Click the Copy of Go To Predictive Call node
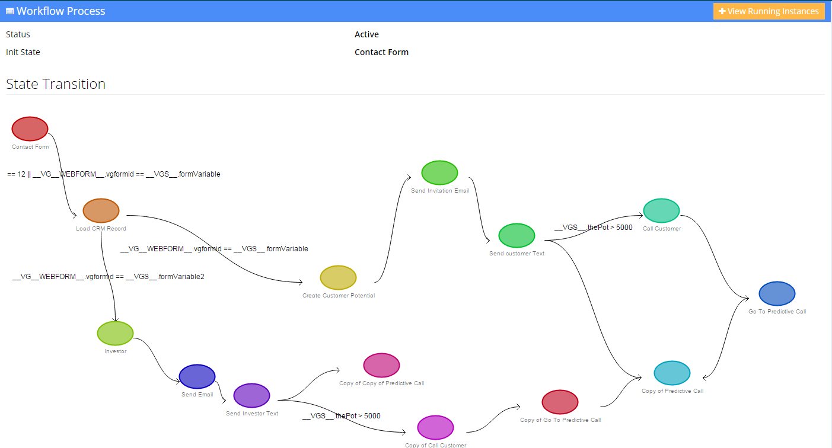The image size is (832, 448). point(560,401)
